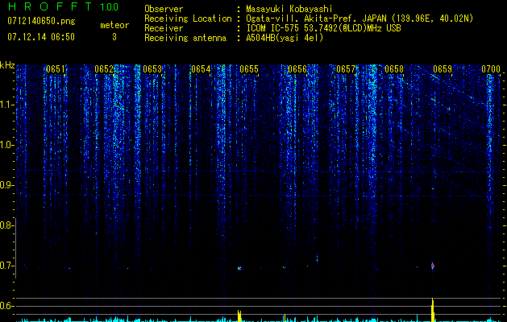Screen dimensions: 507x322
Task: Click the Observer label
Action: point(164,9)
